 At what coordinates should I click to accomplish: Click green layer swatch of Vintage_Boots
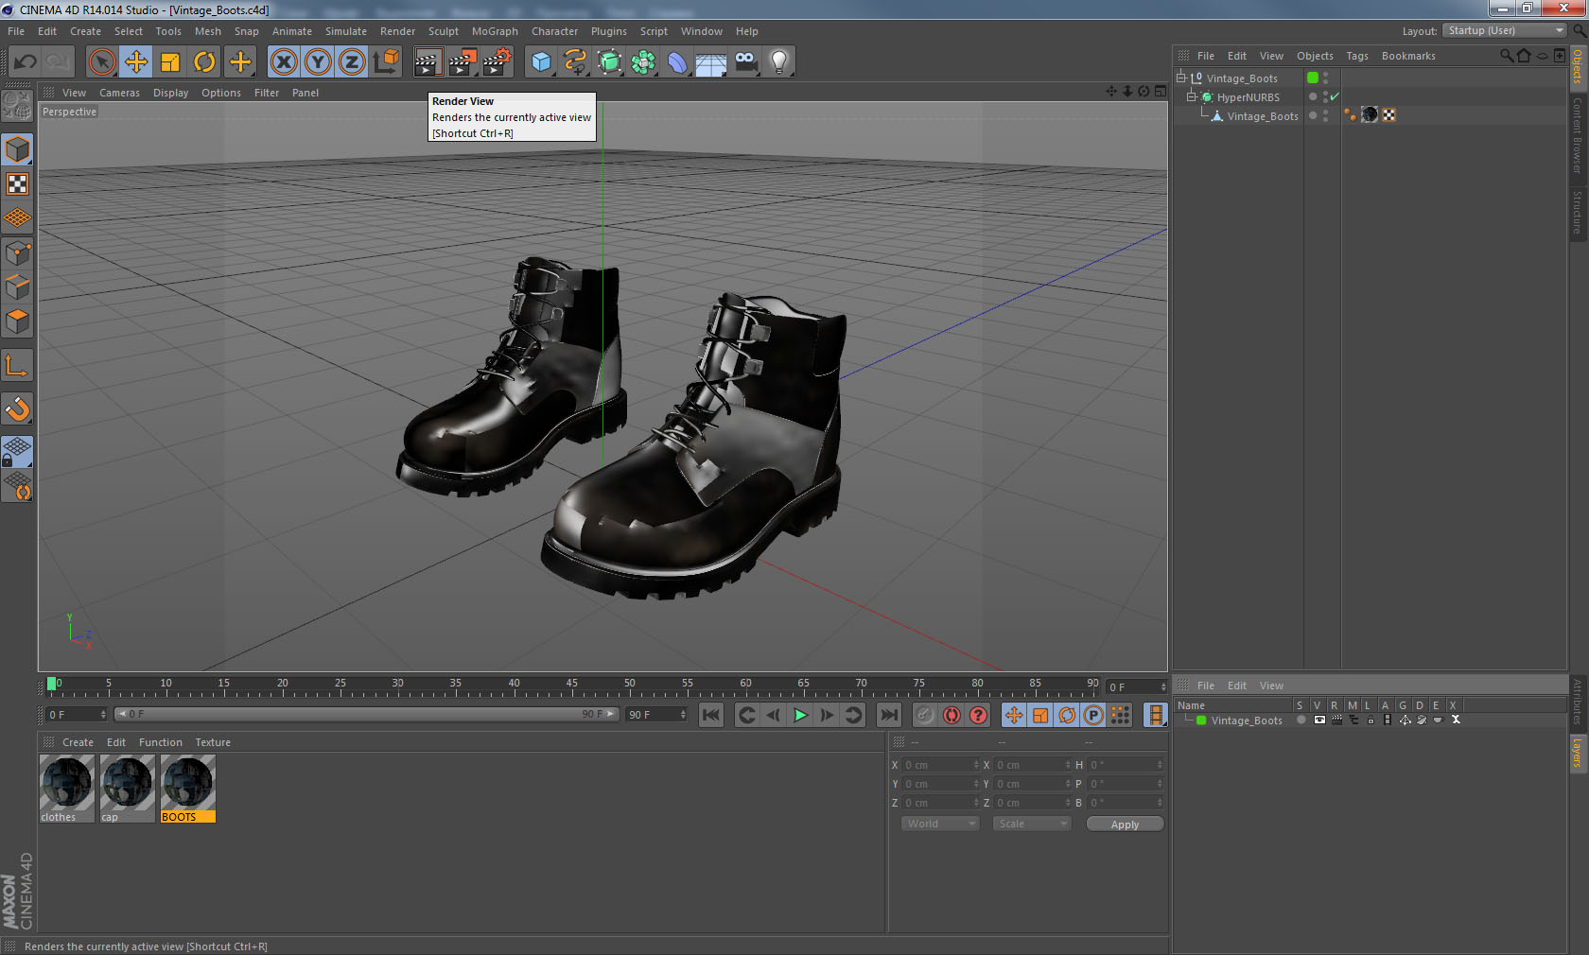(1313, 78)
